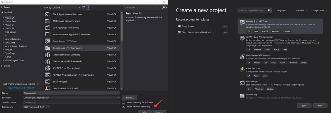Switch to the list view button

coord(88,8)
